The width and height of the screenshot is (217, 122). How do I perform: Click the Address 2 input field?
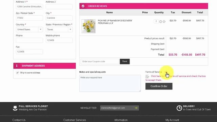click(x=59, y=6)
